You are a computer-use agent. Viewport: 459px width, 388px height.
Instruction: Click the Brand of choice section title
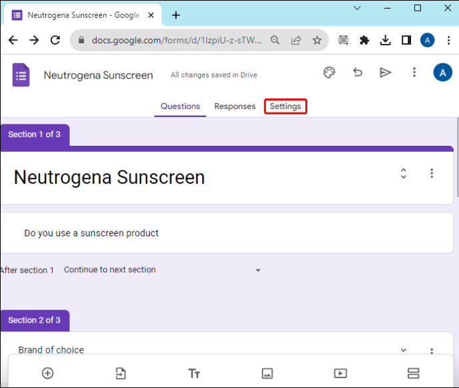pyautogui.click(x=51, y=350)
